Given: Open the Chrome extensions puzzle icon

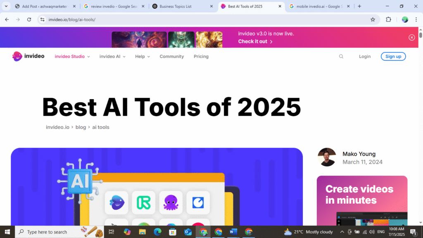Looking at the screenshot, I should [x=388, y=19].
